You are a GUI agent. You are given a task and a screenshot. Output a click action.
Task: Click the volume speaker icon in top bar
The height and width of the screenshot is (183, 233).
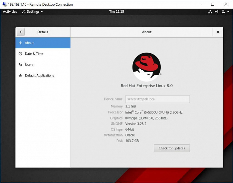pos(216,12)
